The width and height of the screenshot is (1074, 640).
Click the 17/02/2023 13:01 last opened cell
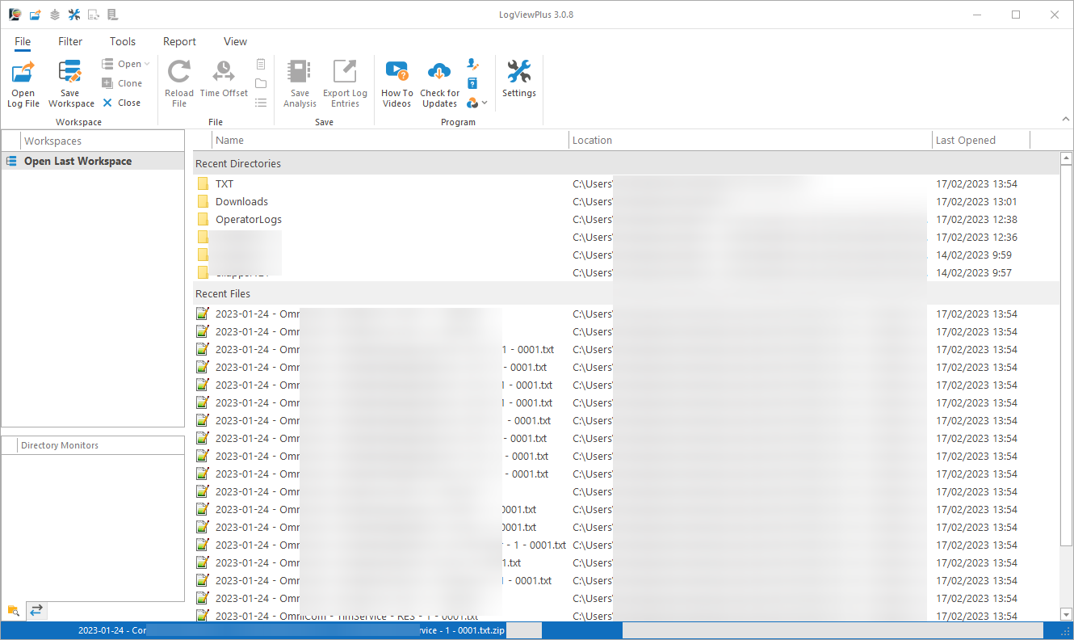(x=976, y=201)
